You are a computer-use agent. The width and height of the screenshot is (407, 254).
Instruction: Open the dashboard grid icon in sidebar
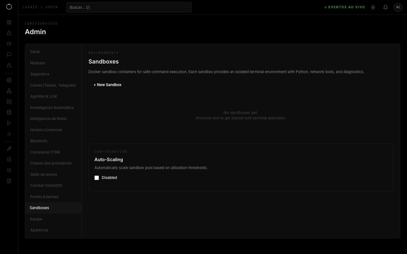pyautogui.click(x=9, y=22)
